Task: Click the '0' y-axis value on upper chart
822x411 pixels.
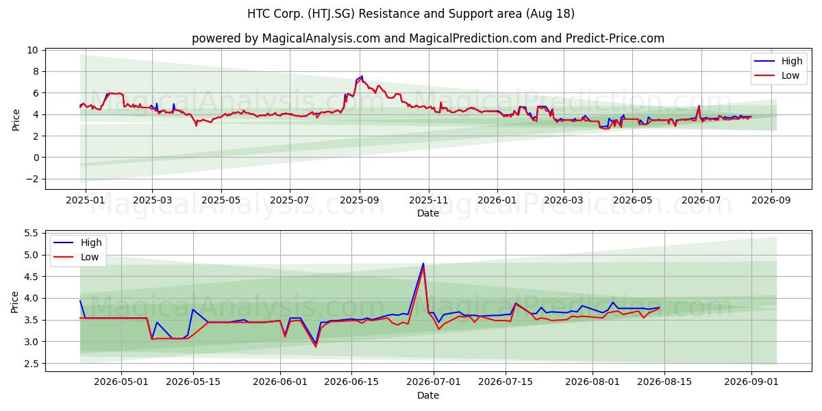Action: coord(36,158)
